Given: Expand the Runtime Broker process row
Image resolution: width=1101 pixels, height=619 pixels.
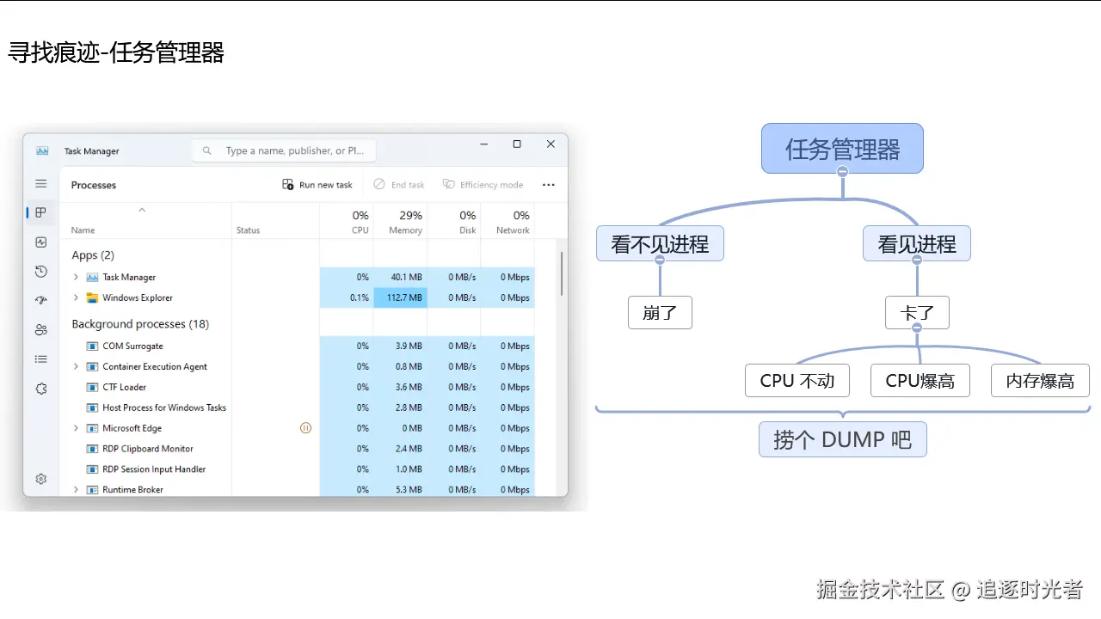Looking at the screenshot, I should point(76,489).
